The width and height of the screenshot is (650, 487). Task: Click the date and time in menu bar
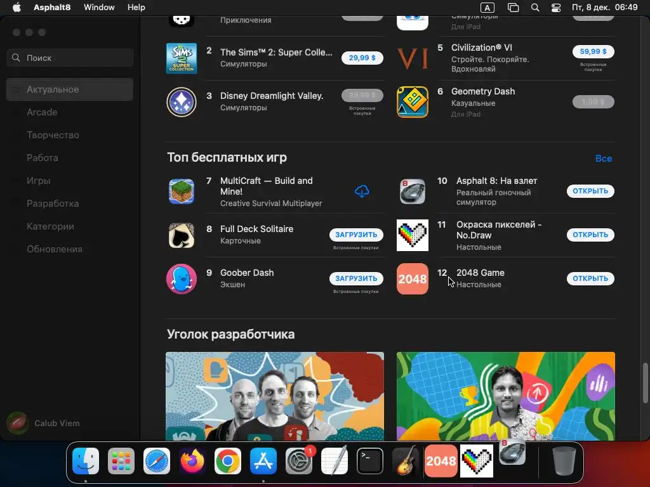pyautogui.click(x=604, y=8)
